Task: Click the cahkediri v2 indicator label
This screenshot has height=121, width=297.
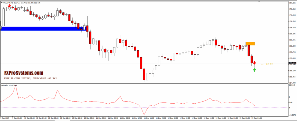Action: pyautogui.click(x=9, y=85)
